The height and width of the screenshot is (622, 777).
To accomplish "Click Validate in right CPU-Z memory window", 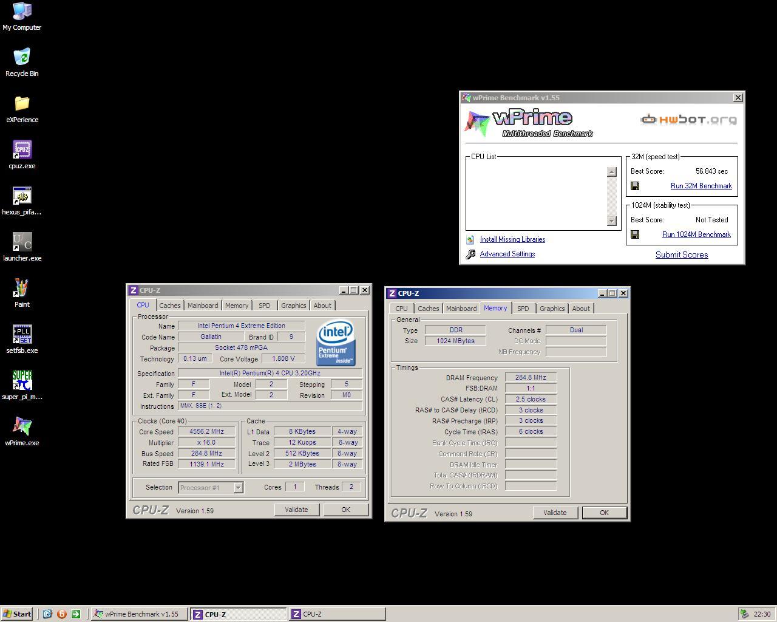I will 555,513.
